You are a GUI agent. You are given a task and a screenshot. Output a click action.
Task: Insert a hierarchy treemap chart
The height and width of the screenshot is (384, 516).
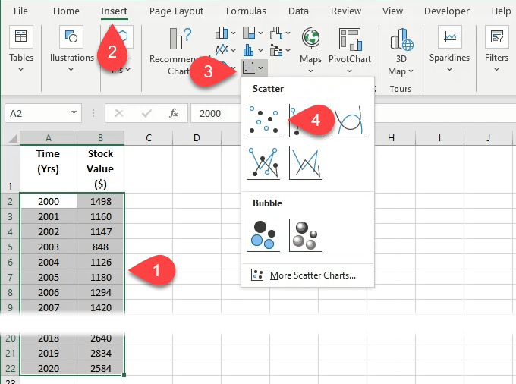(x=249, y=33)
